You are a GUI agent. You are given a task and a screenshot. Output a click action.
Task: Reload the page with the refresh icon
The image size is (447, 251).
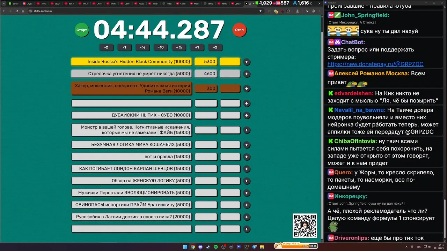tap(16, 11)
